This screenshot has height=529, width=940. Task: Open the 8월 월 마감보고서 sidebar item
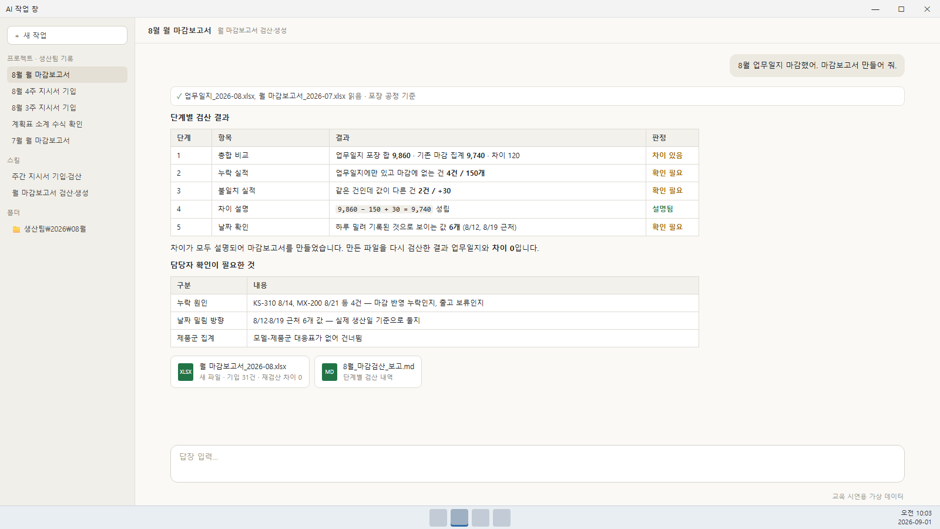(x=67, y=75)
